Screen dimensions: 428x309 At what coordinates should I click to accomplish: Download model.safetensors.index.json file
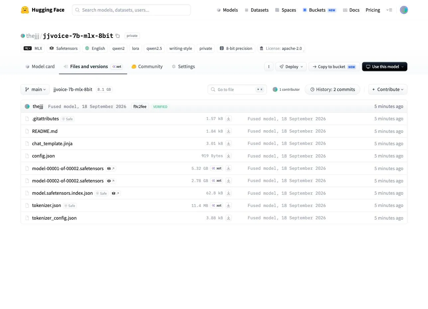coord(229,193)
